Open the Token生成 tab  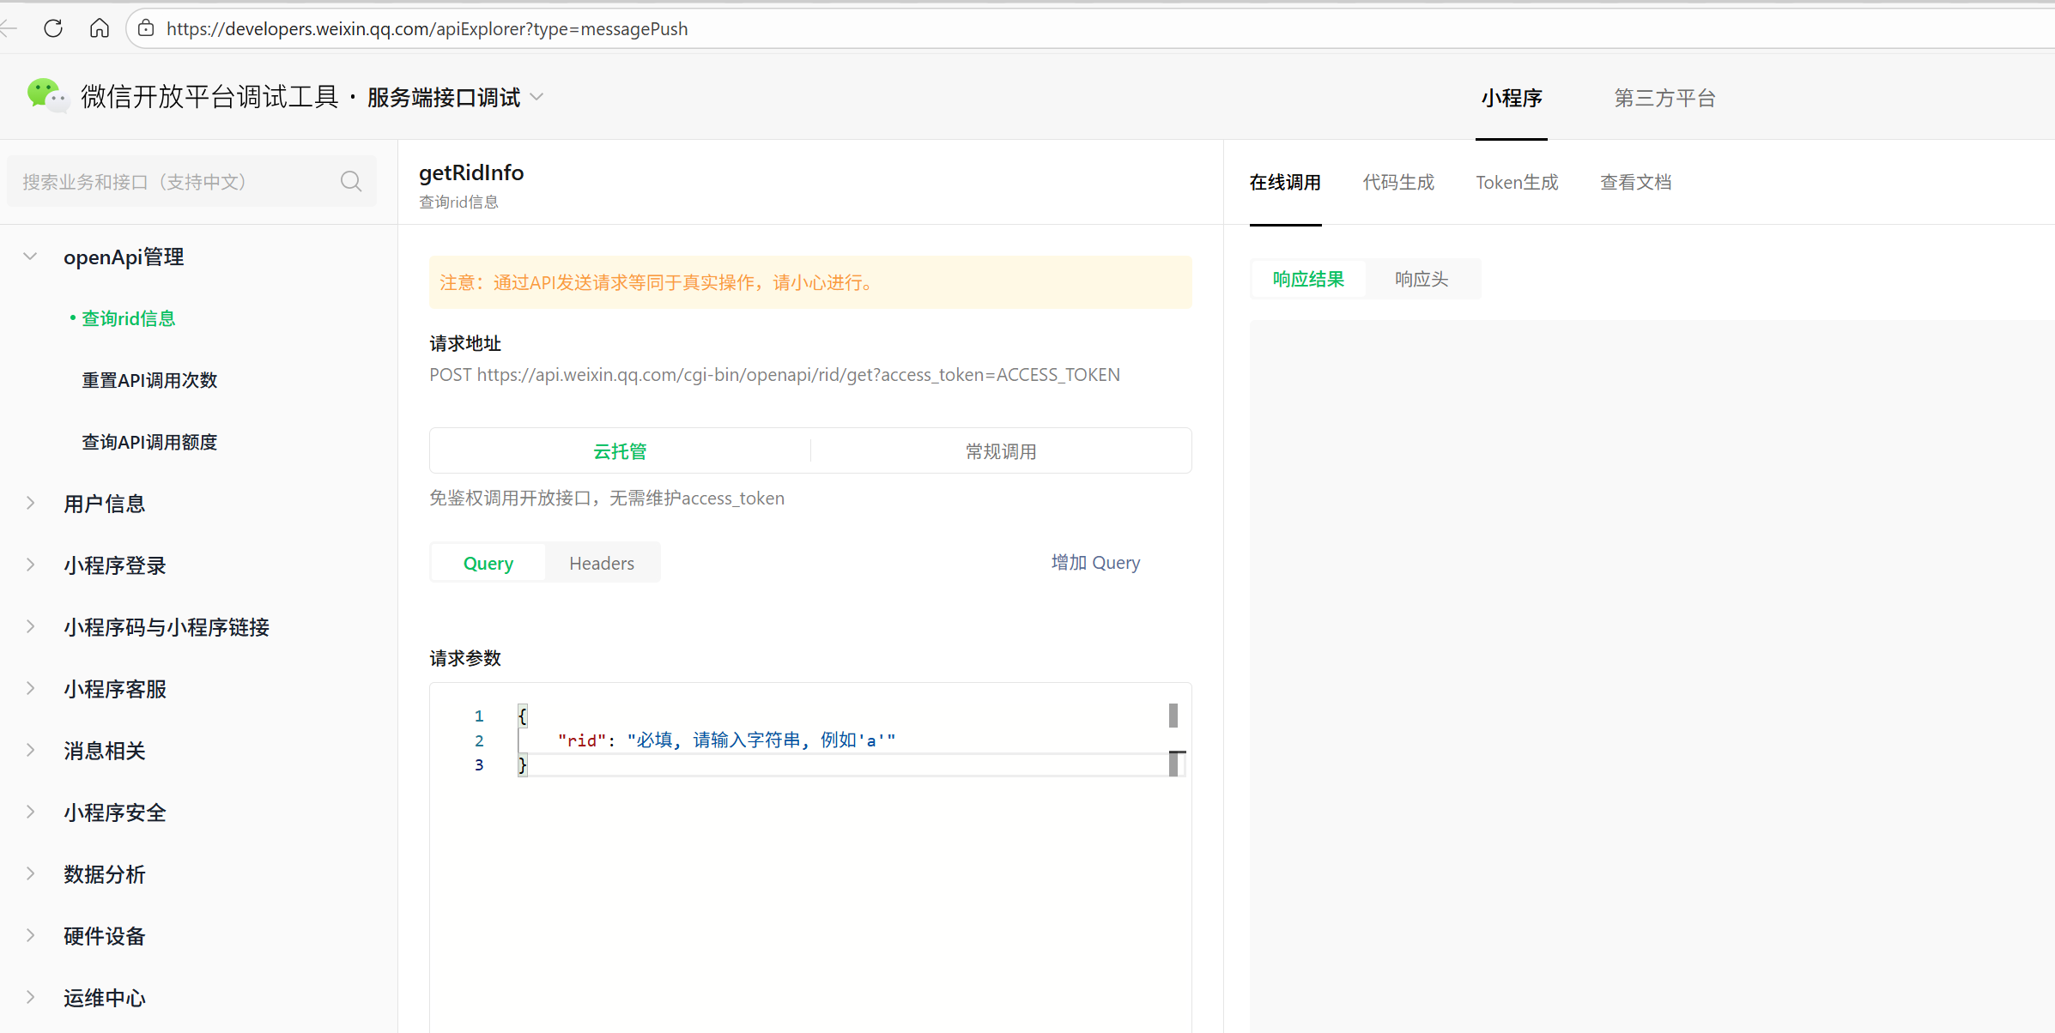click(x=1517, y=182)
